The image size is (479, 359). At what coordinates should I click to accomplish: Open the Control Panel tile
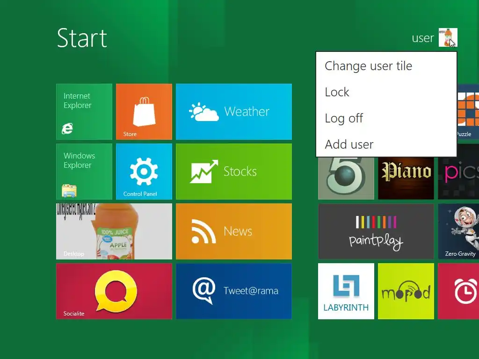click(144, 172)
